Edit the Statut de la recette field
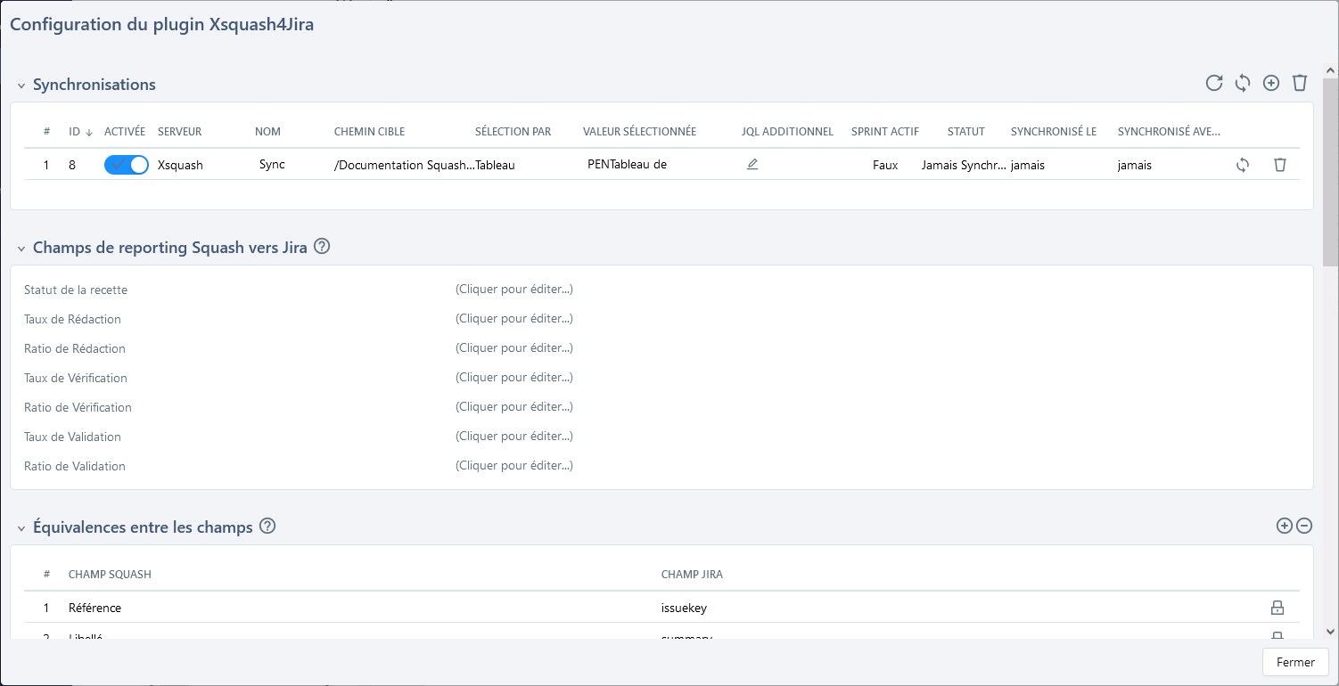Screen dimensions: 1339x686 (513, 289)
